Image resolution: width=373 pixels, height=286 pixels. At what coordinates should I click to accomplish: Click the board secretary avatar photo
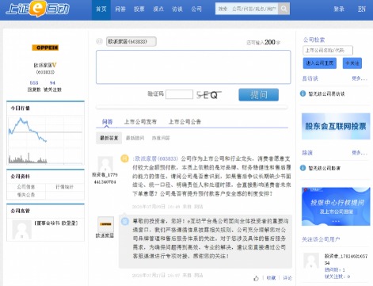click(22, 230)
